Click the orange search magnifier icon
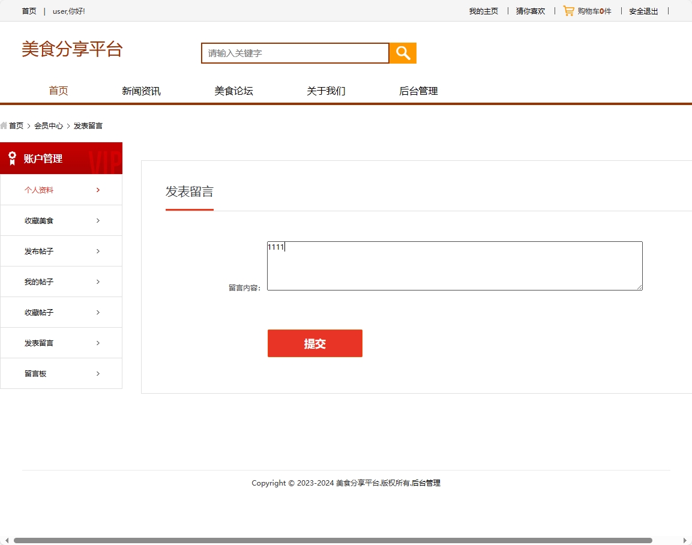Image resolution: width=692 pixels, height=545 pixels. click(402, 53)
